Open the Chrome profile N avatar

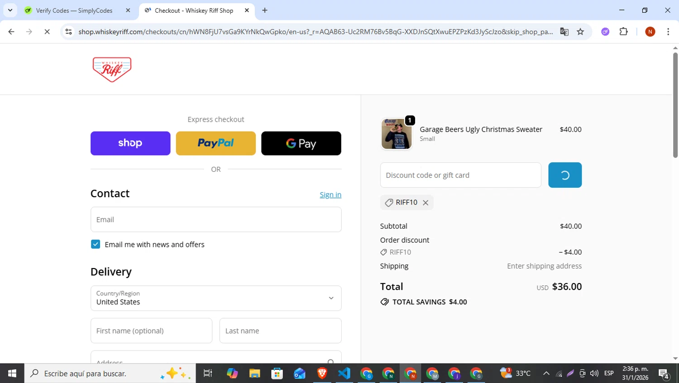[650, 32]
